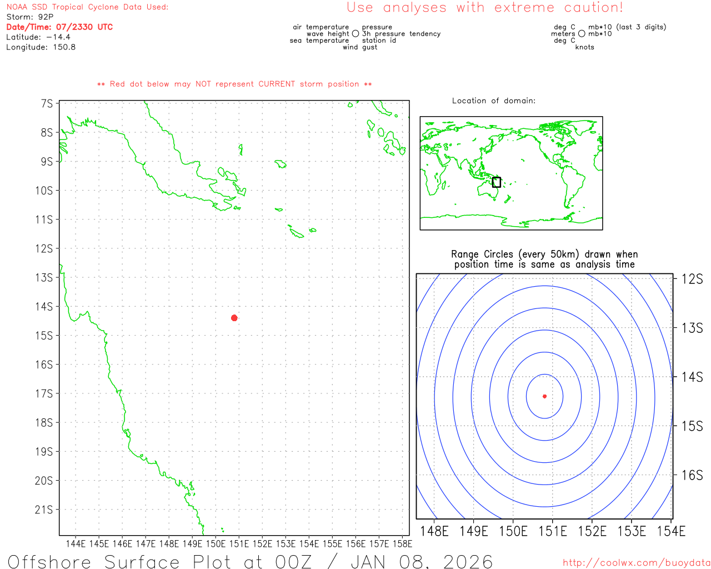Click 'NOAA SSD Tropical Cyclone Data Used:' heading
This screenshot has width=711, height=569.
[x=87, y=7]
